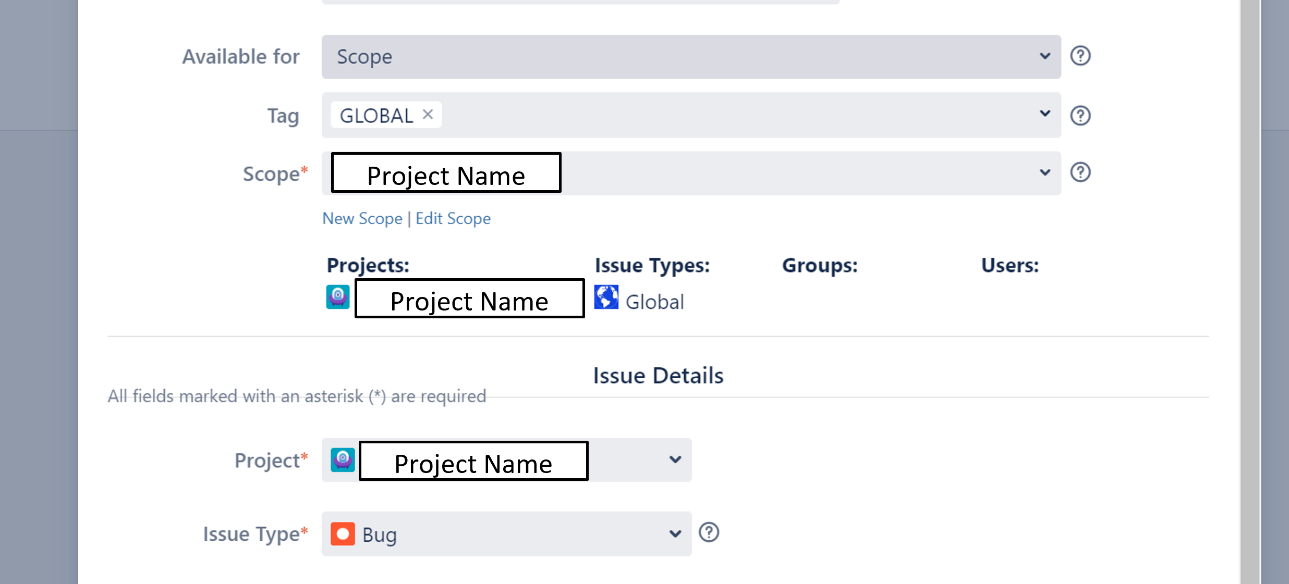Open the Available for Scope dropdown
This screenshot has height=584, width=1289.
691,57
